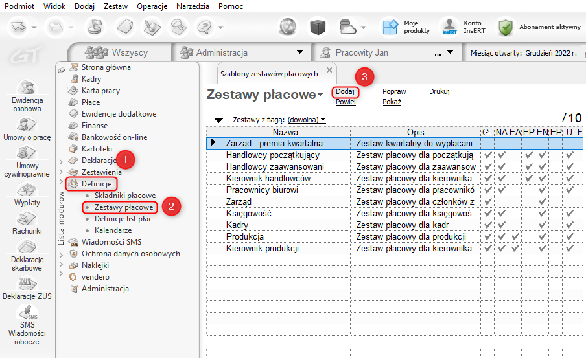Collapse filter panel with black triangle
Viewport: 586px width, 358px height.
coord(218,120)
